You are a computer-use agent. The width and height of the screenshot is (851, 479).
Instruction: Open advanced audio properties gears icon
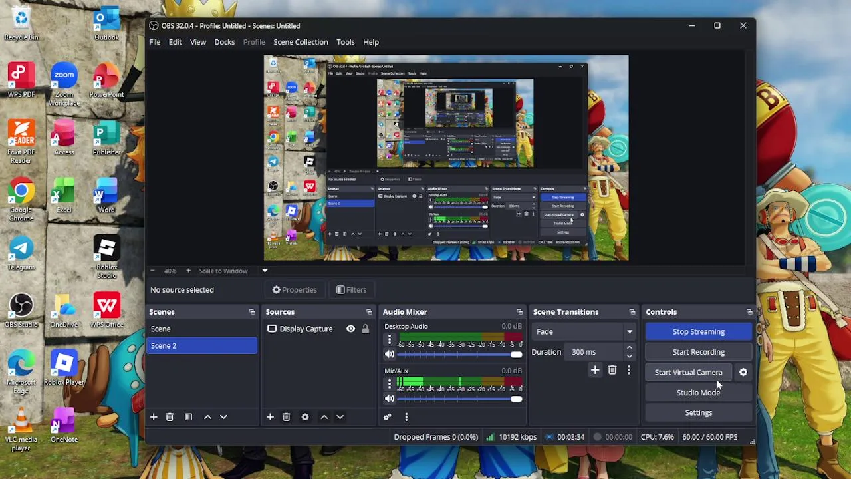(387, 417)
